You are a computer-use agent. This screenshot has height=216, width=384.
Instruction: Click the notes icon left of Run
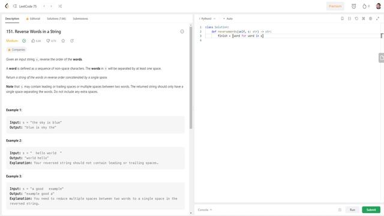pyautogui.click(x=340, y=210)
